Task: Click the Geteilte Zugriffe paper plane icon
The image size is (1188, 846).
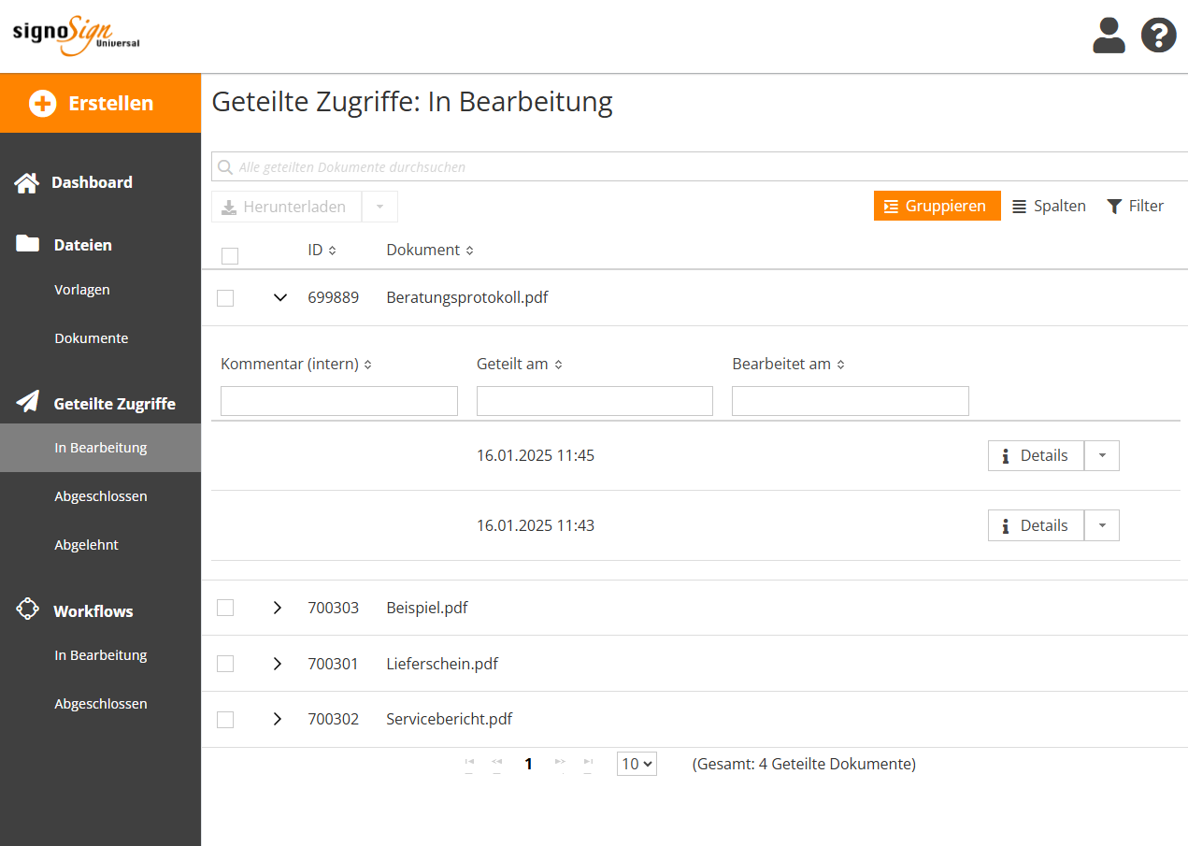Action: pos(27,403)
